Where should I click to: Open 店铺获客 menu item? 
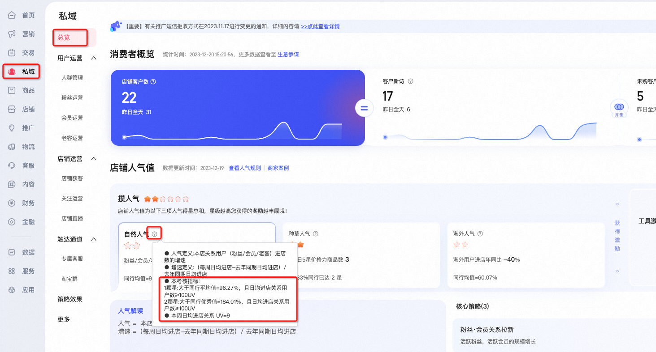[72, 178]
